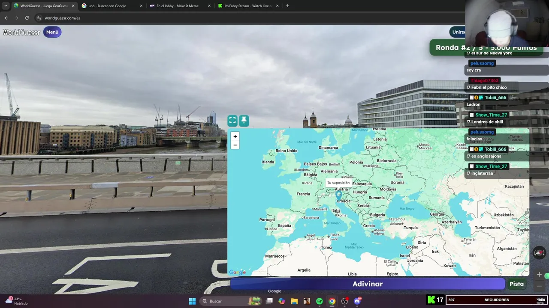Zoom in the Street View panorama
549x308 pixels.
[539, 275]
